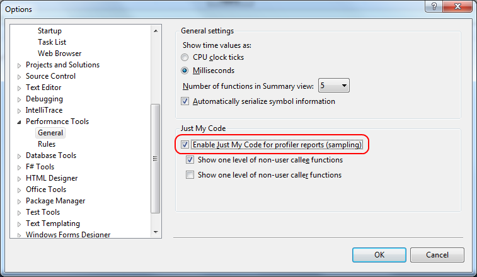
Task: Expand the IntelliTrace tree node
Action: coord(19,111)
